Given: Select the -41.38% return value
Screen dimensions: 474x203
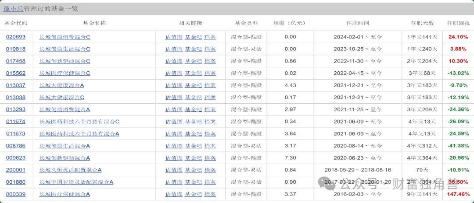Looking at the screenshot, I should pos(459,146).
